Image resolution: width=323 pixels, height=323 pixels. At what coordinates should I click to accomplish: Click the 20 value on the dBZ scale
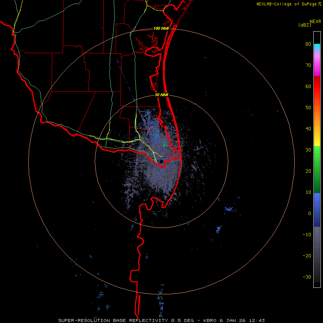pos(308,171)
